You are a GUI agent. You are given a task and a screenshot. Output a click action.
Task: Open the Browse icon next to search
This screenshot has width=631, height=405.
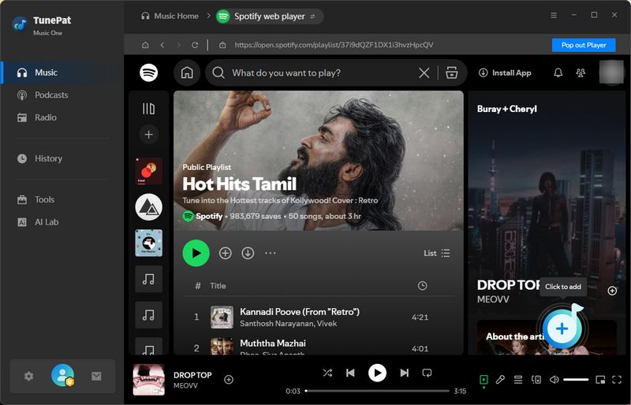coord(451,72)
